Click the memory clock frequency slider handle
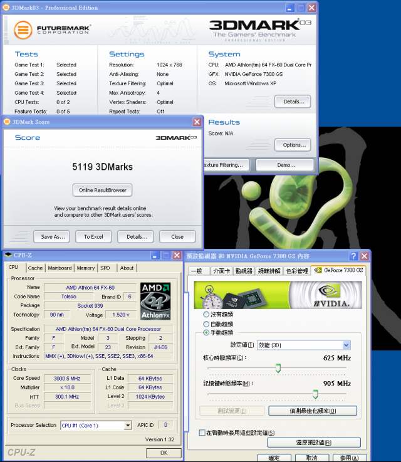The height and width of the screenshot is (462, 401). 315,394
